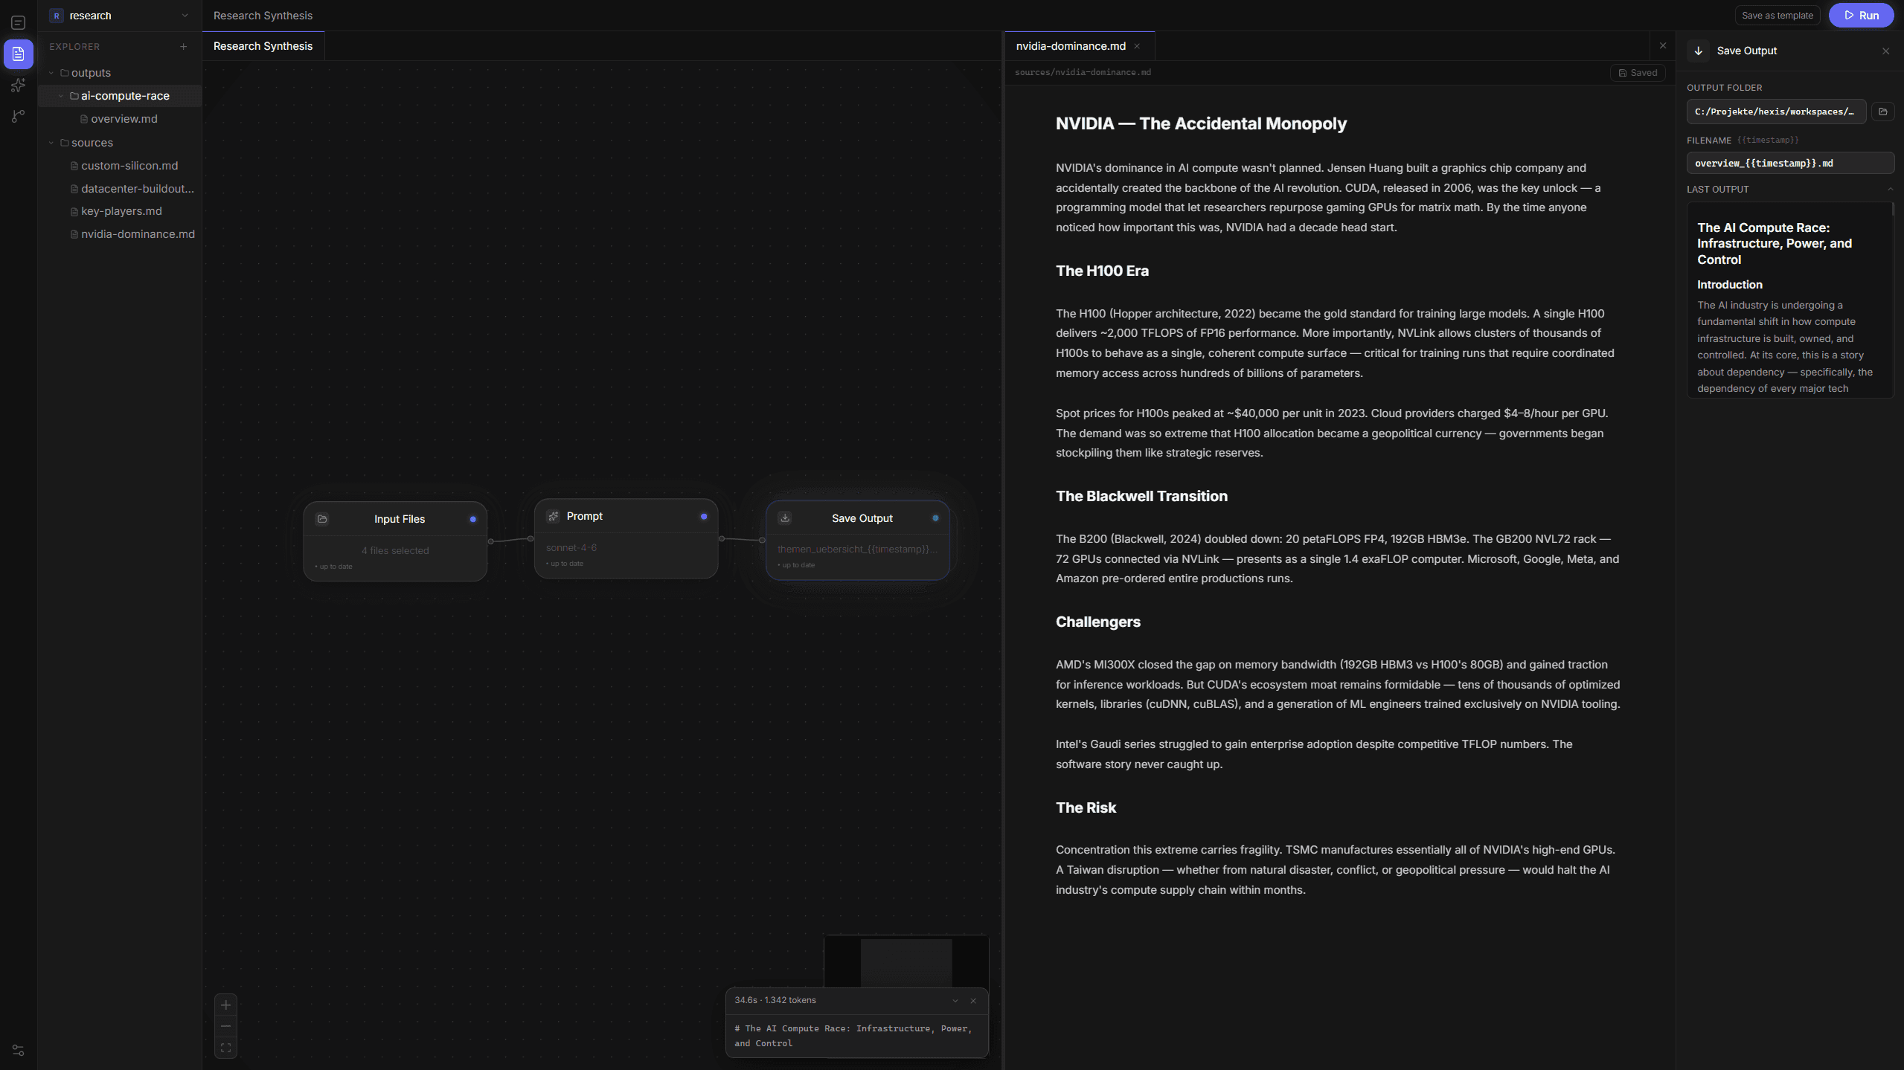Image resolution: width=1904 pixels, height=1070 pixels.
Task: Click 'The Risk' heading
Action: 1086,808
